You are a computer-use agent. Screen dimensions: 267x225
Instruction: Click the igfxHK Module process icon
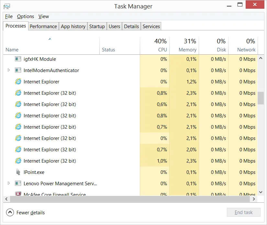pos(18,59)
